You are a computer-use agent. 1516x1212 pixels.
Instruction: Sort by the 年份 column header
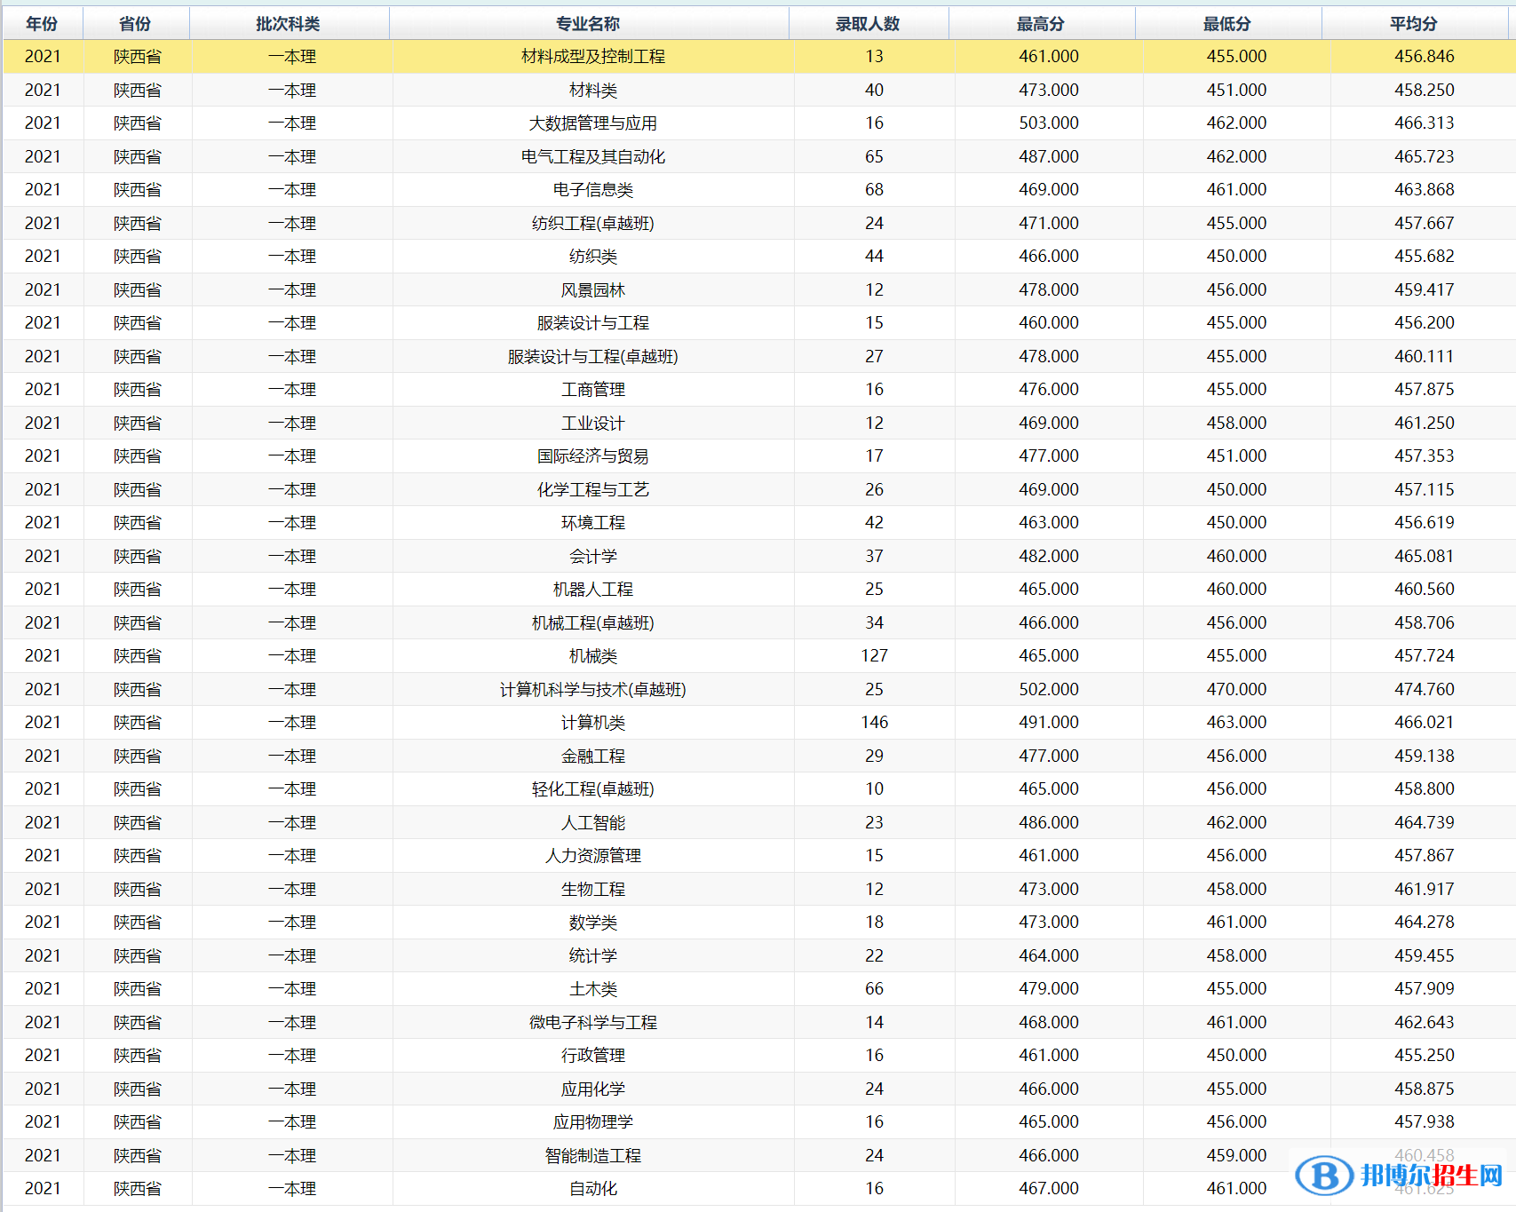click(43, 24)
